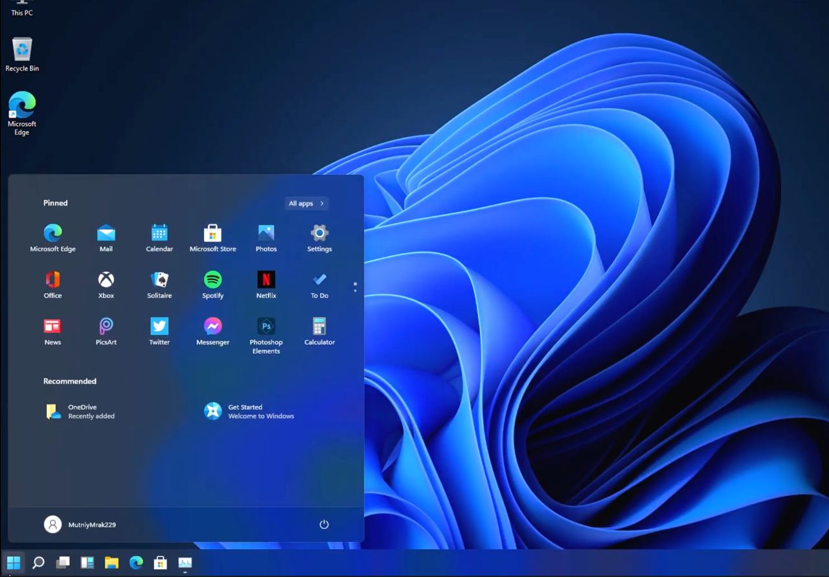Open Settings from the pinned apps

[x=319, y=238]
